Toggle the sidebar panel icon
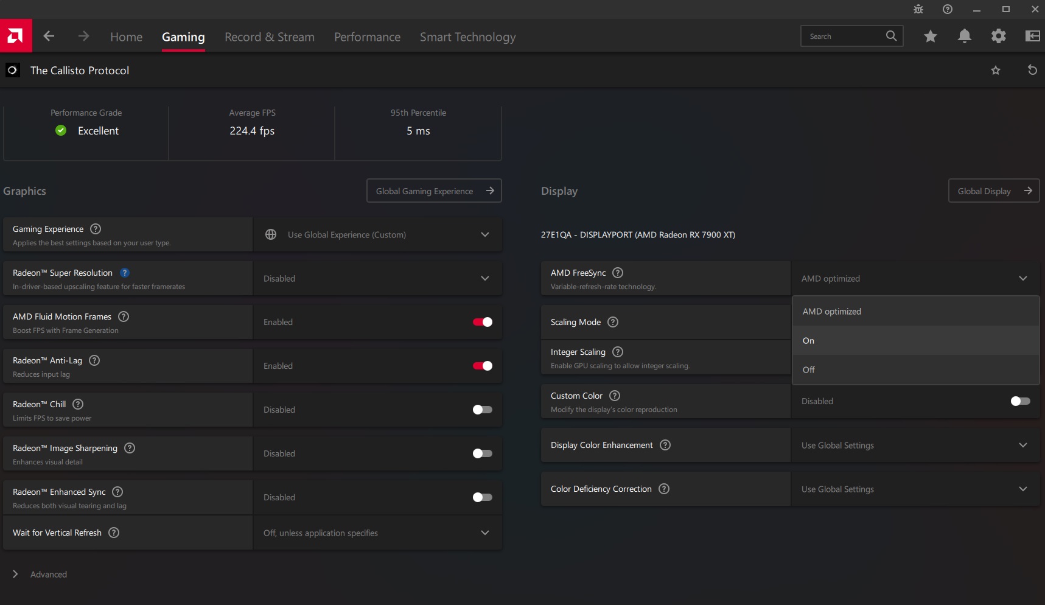 coord(1033,37)
